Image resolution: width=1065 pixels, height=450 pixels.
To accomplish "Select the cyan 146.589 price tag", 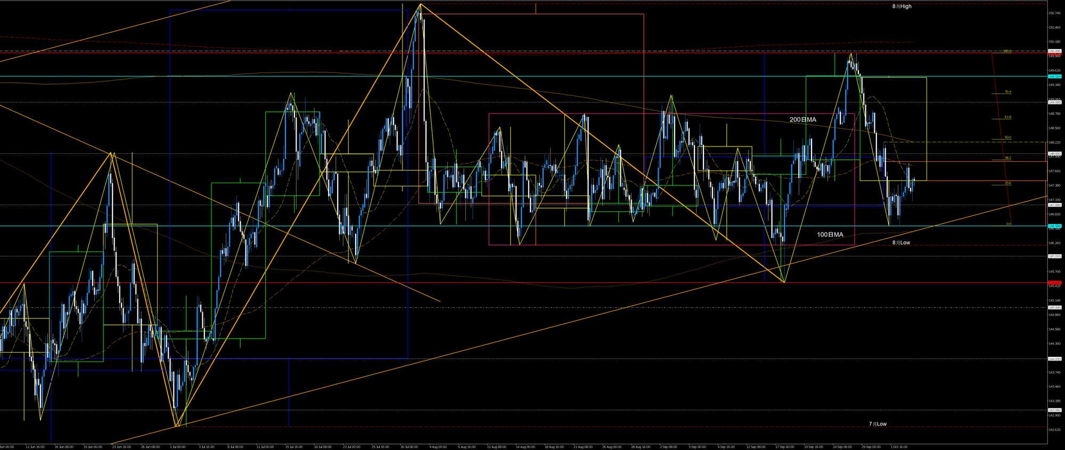I will coord(1054,226).
